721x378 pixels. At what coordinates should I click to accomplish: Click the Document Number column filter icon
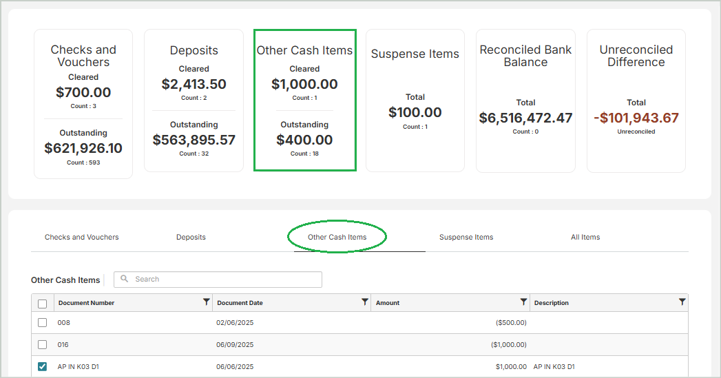coord(206,302)
